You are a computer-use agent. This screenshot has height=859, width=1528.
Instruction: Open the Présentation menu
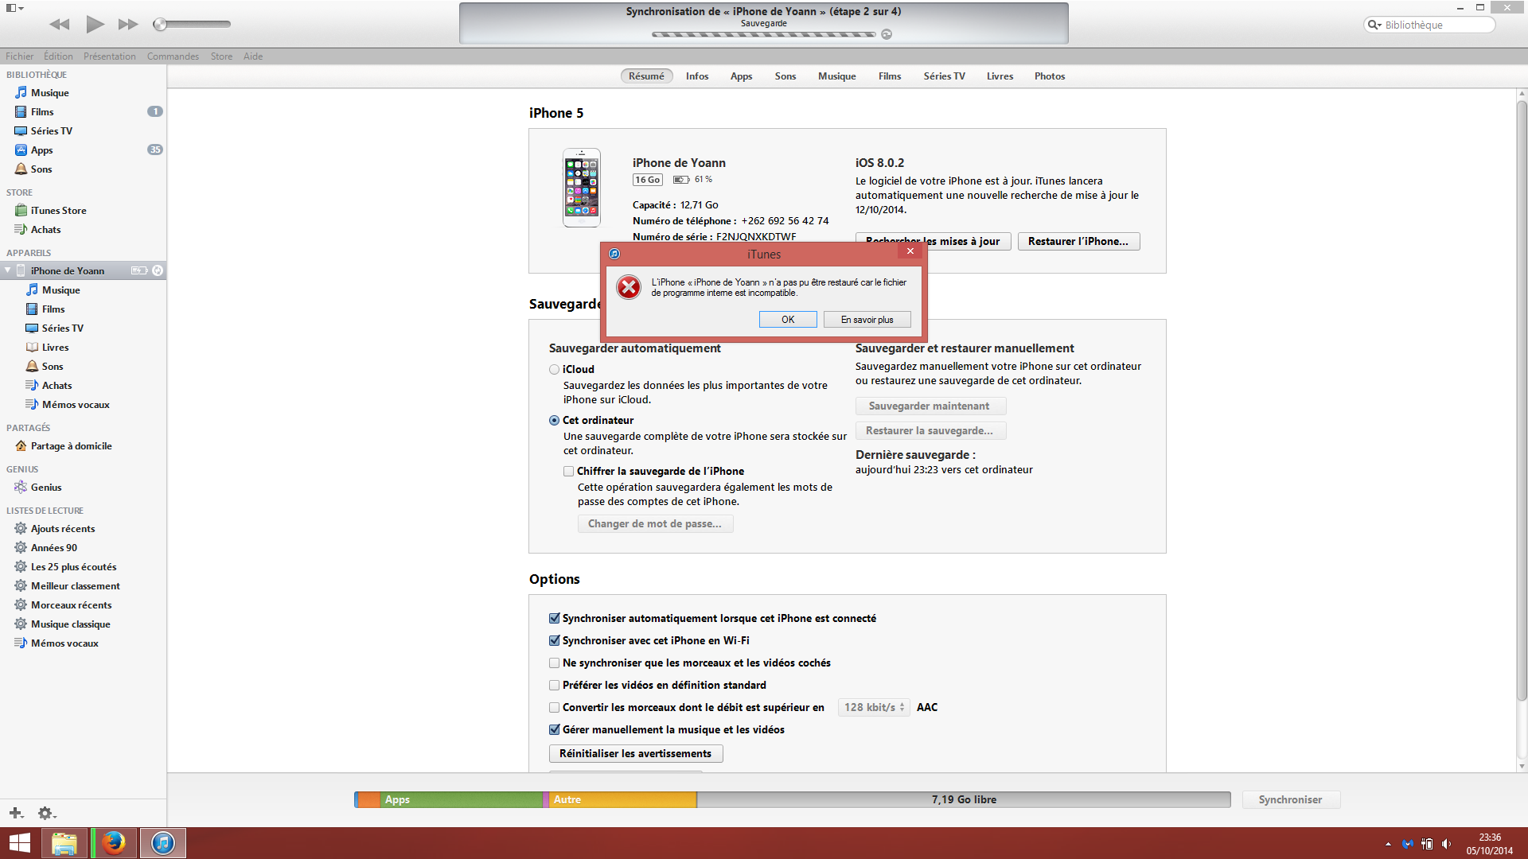click(110, 56)
